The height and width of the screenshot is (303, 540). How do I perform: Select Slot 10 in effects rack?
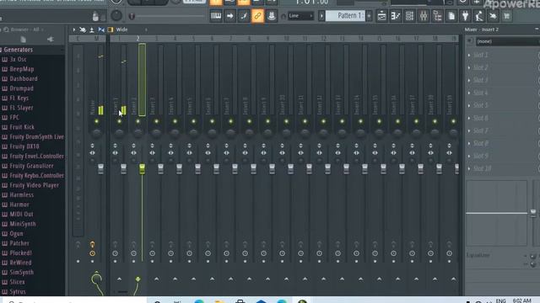[x=482, y=168]
